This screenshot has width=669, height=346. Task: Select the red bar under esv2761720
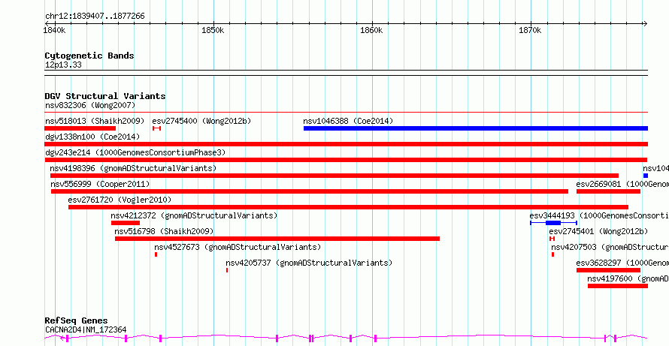348,207
